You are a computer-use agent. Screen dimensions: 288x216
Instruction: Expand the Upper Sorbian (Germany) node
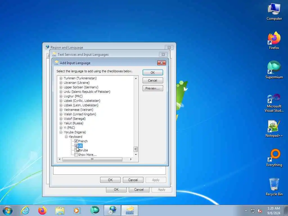[61, 87]
